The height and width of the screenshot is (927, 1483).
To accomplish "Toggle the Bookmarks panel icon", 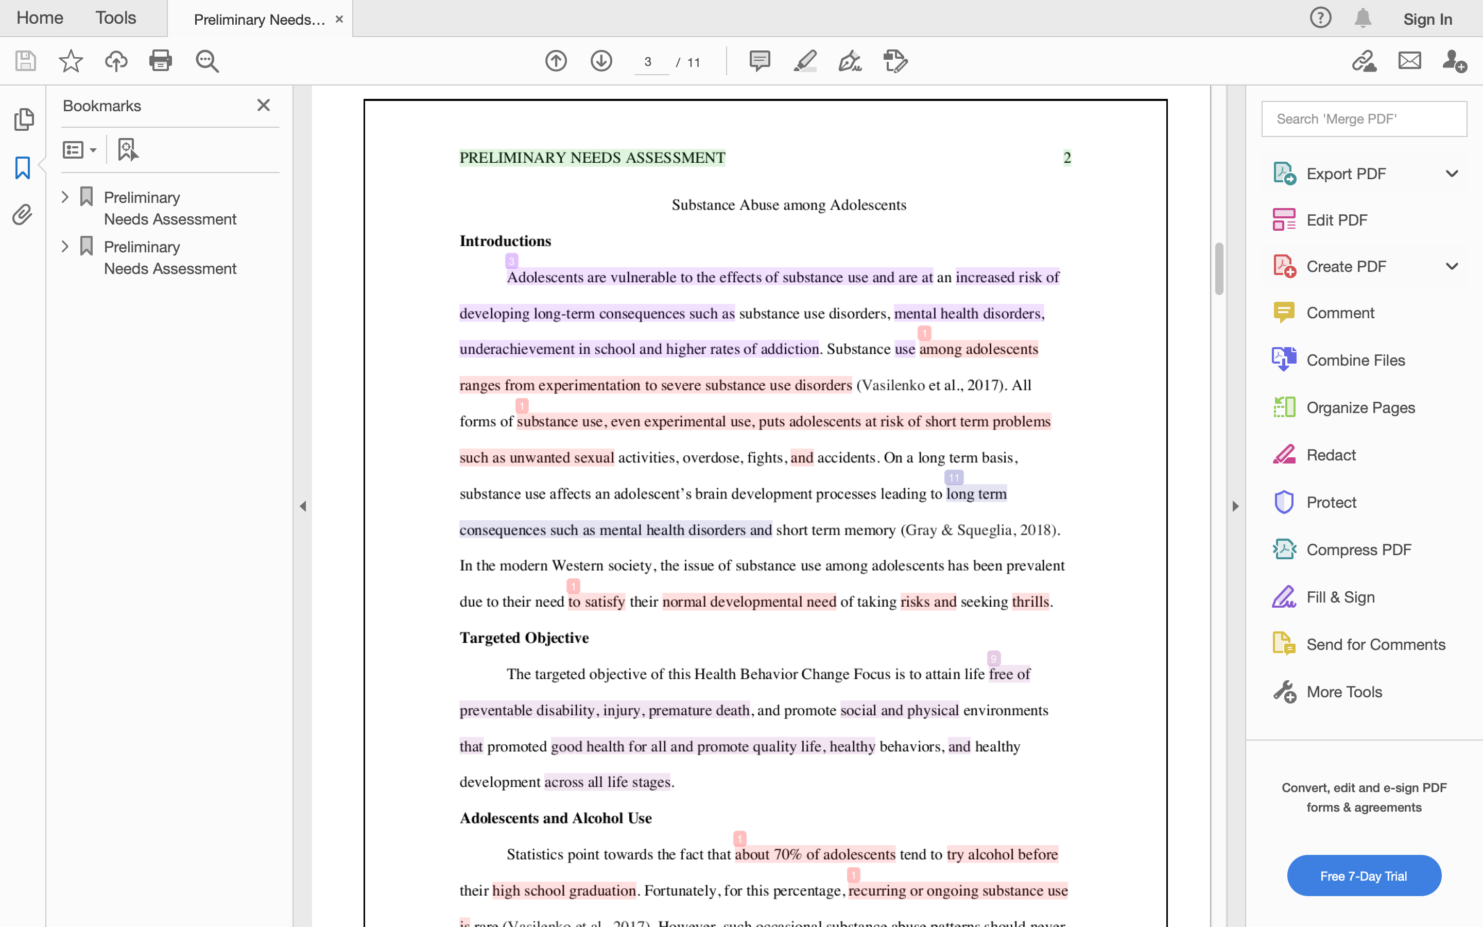I will click(23, 167).
